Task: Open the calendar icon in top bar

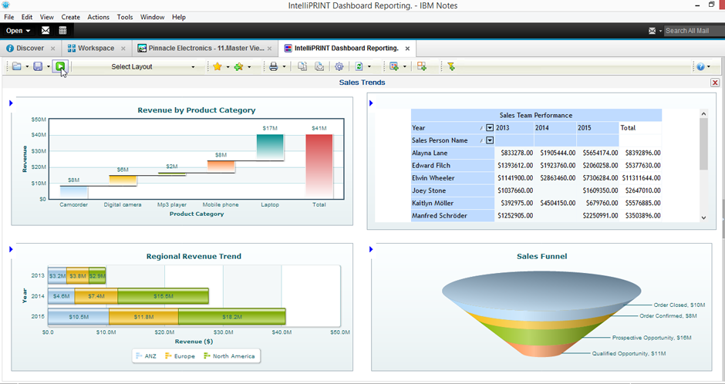Action: click(x=62, y=31)
